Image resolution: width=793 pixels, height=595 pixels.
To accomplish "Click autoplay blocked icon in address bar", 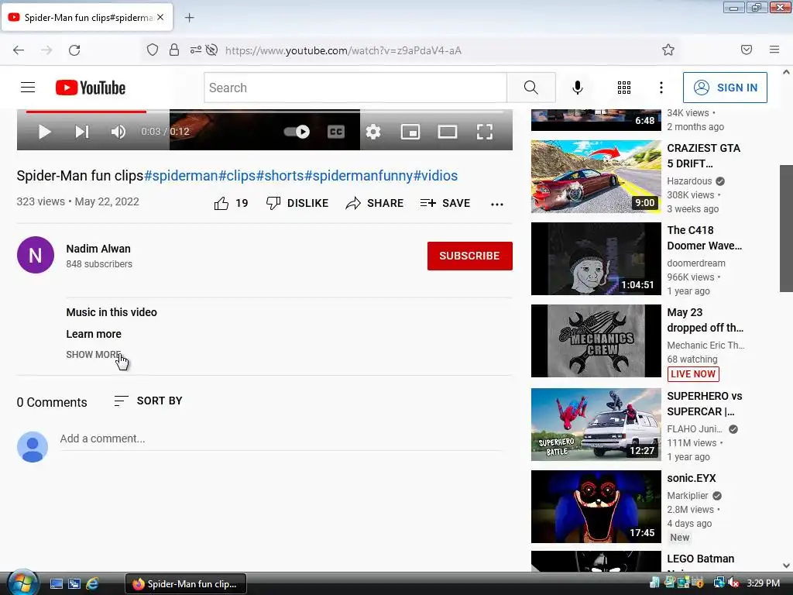I will (x=212, y=50).
